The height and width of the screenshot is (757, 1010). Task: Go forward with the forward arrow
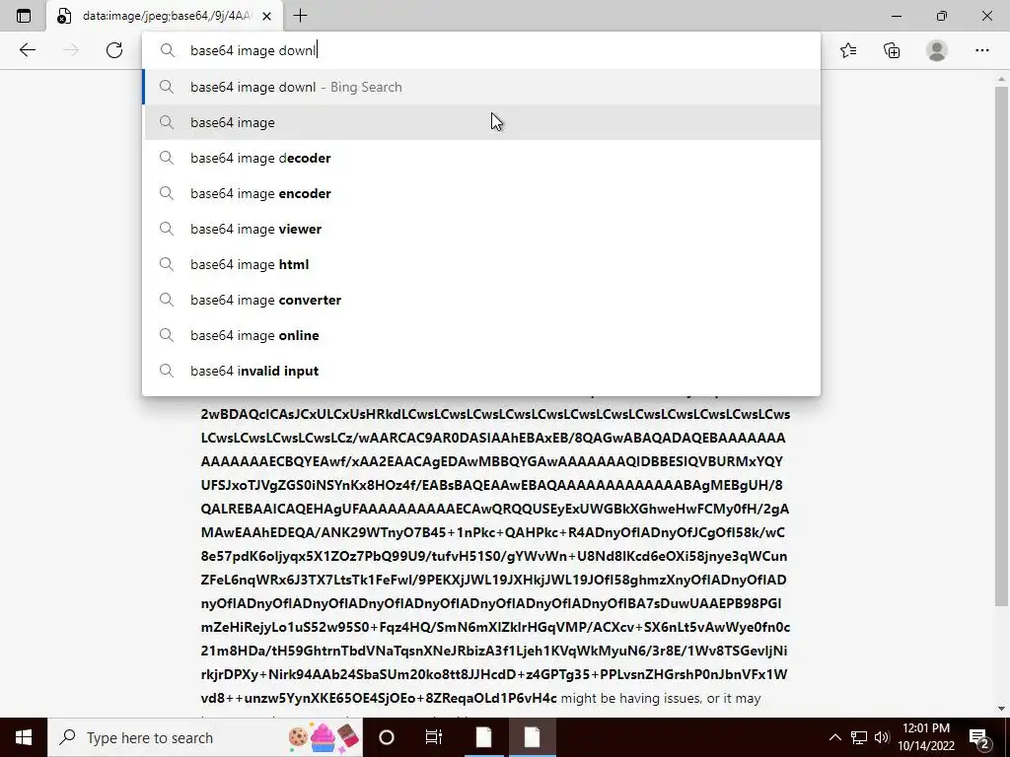pos(71,50)
